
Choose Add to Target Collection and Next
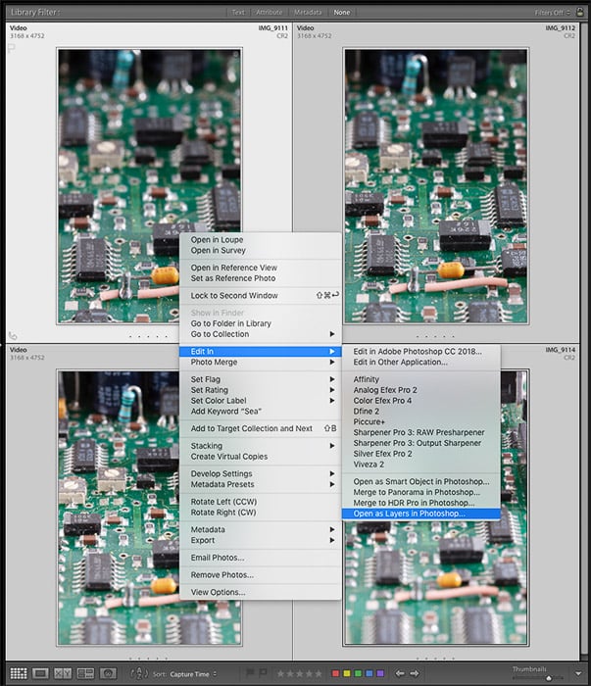pyautogui.click(x=261, y=429)
